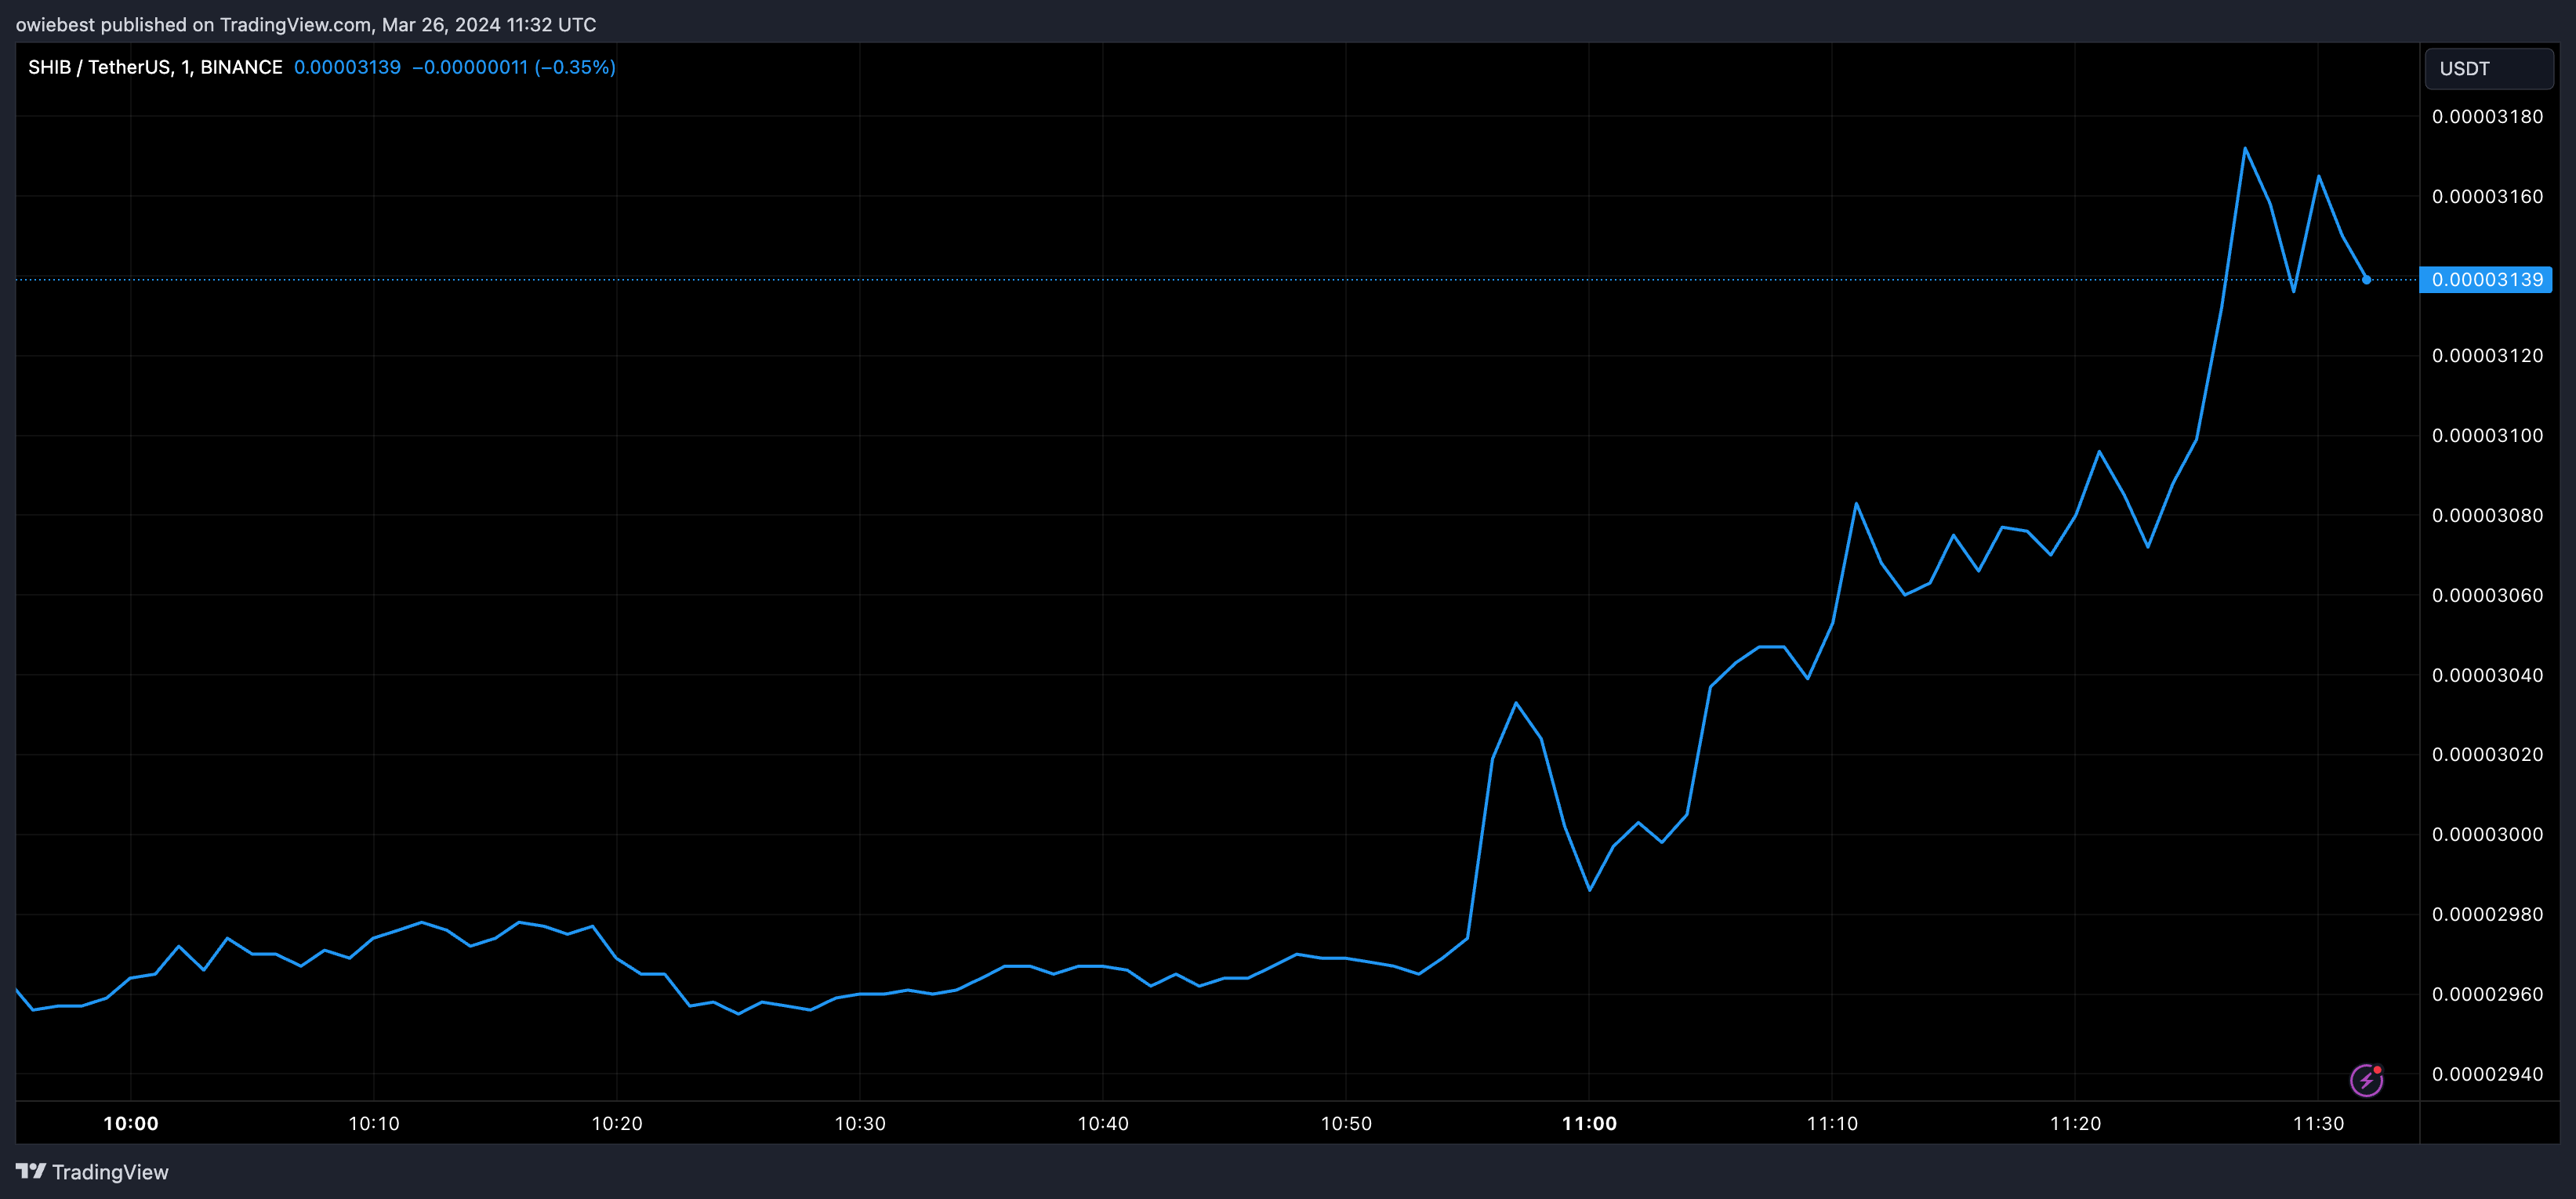Click the 0.00002940 price scale label
This screenshot has width=2576, height=1199.
coord(2487,1074)
